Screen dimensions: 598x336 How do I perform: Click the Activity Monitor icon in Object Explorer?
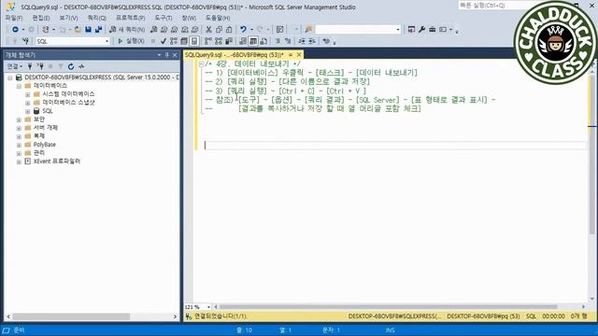[x=81, y=66]
